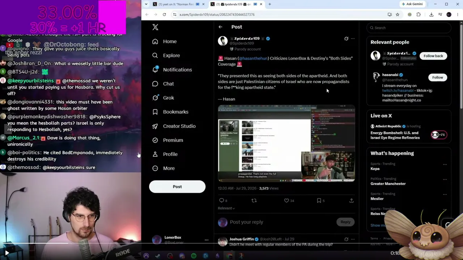Bookmark this page with the star

[x=398, y=14]
